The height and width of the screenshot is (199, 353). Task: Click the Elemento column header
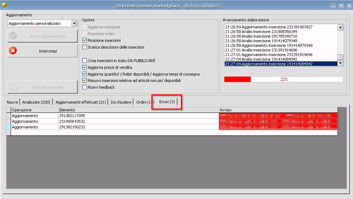[x=139, y=110]
